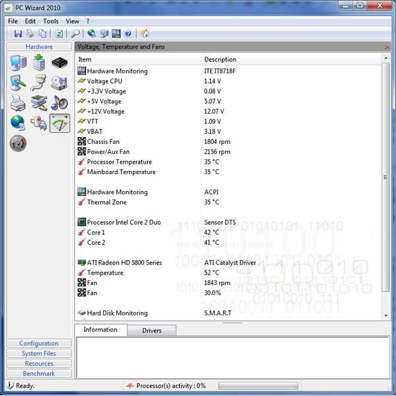Click the list scrollbar down arrow
The height and width of the screenshot is (396, 396).
(385, 315)
